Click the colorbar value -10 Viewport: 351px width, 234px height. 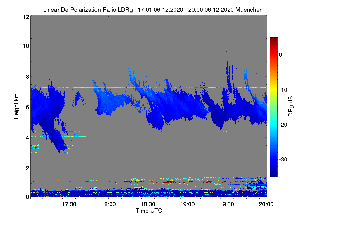click(283, 90)
